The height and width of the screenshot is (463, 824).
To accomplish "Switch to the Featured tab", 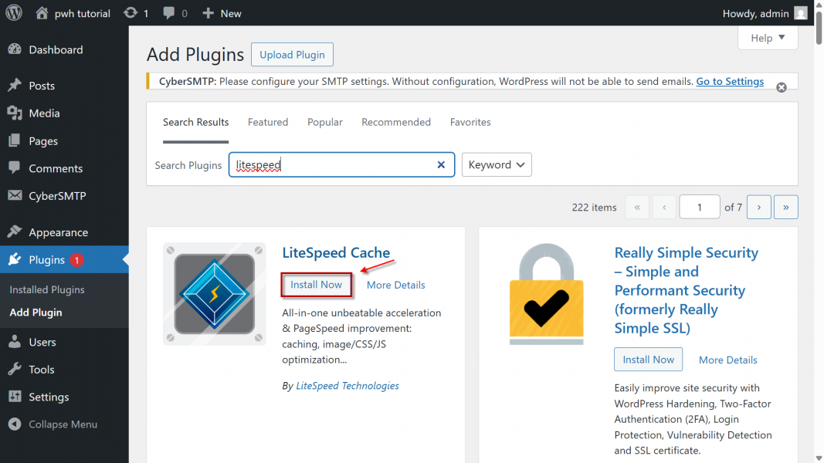I will 268,122.
